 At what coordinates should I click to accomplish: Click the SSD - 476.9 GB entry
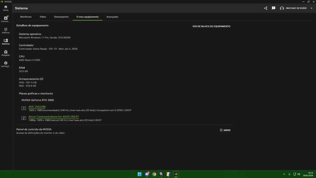[27, 86]
